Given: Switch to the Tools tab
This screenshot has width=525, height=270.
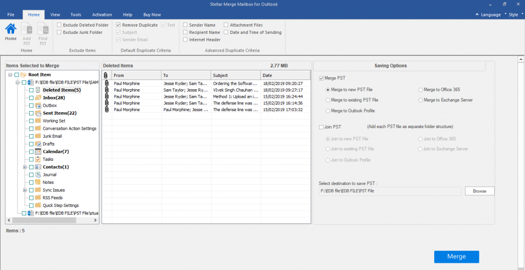Looking at the screenshot, I should [76, 15].
